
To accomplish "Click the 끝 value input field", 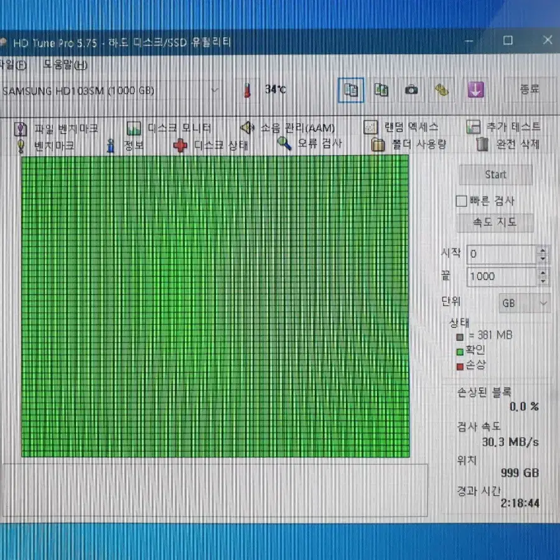I will (502, 277).
